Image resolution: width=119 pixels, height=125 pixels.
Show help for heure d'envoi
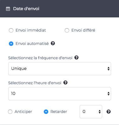point(65,83)
